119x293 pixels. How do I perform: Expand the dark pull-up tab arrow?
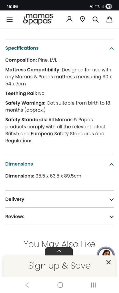click(x=59, y=251)
